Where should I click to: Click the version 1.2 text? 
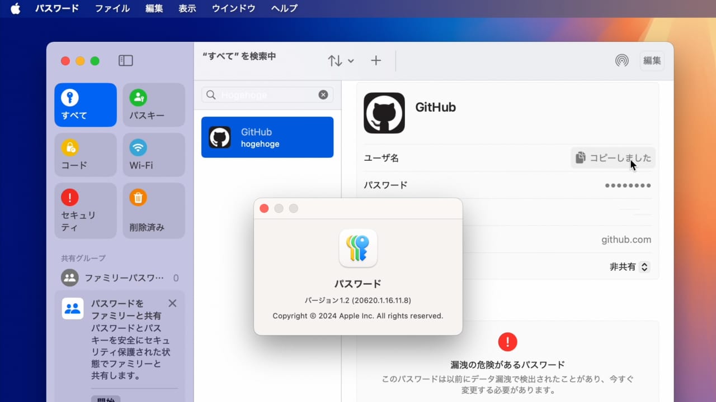point(358,300)
